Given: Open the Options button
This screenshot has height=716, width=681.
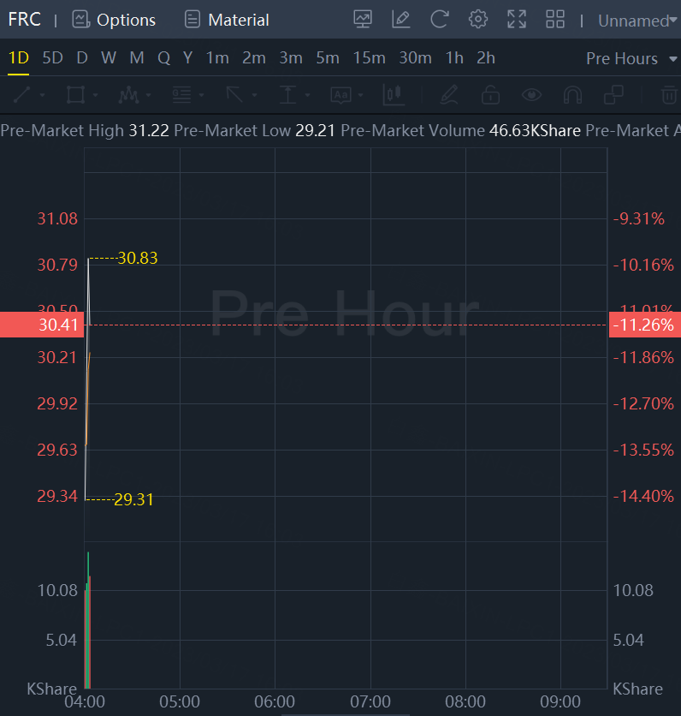Looking at the screenshot, I should tap(114, 20).
